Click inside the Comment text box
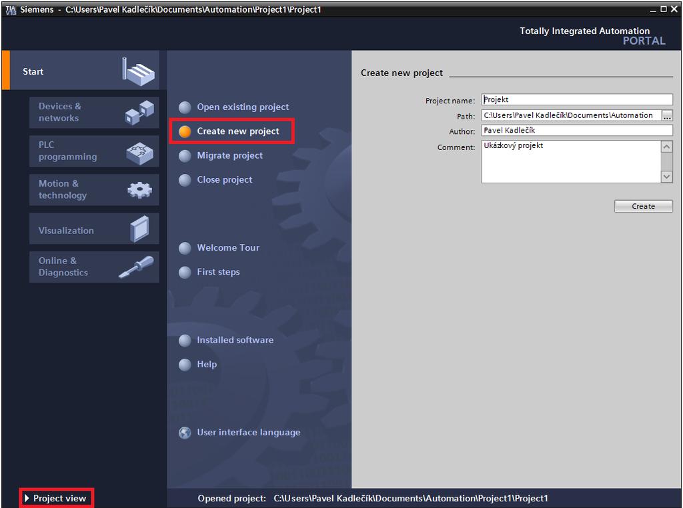683x508 pixels. click(x=571, y=161)
